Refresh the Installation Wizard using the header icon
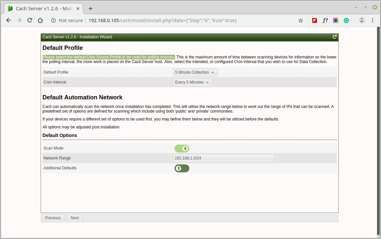This screenshot has height=239, width=381. pyautogui.click(x=334, y=37)
